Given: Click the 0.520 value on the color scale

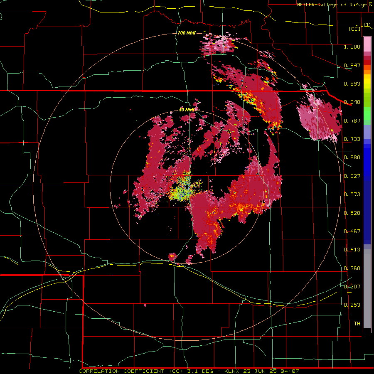Looking at the screenshot, I should 352,213.
